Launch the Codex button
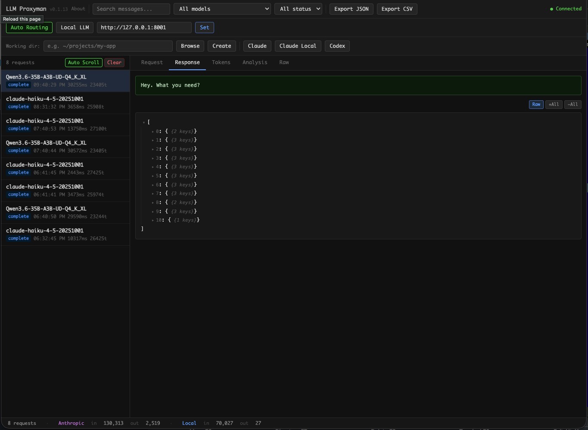This screenshot has height=430, width=588. pyautogui.click(x=337, y=46)
